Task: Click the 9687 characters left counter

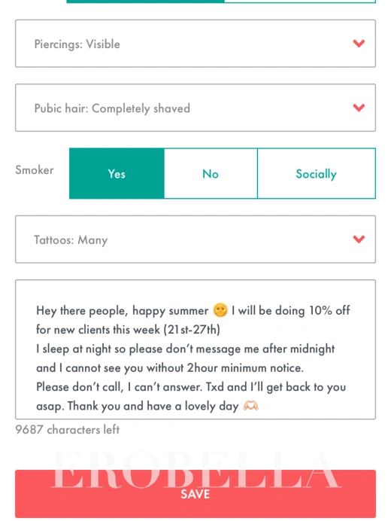Action: point(68,430)
